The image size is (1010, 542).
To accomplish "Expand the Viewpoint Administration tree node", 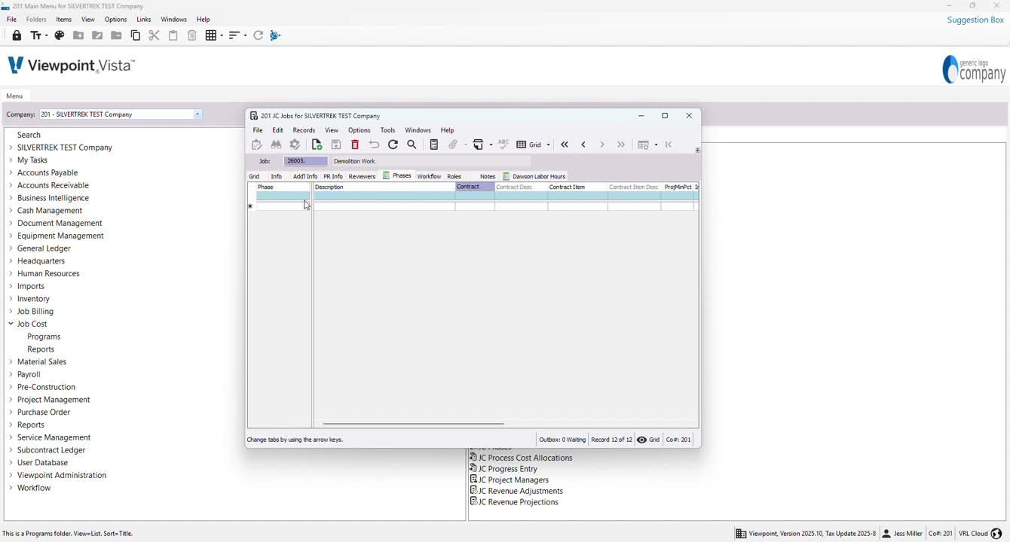I will (11, 475).
